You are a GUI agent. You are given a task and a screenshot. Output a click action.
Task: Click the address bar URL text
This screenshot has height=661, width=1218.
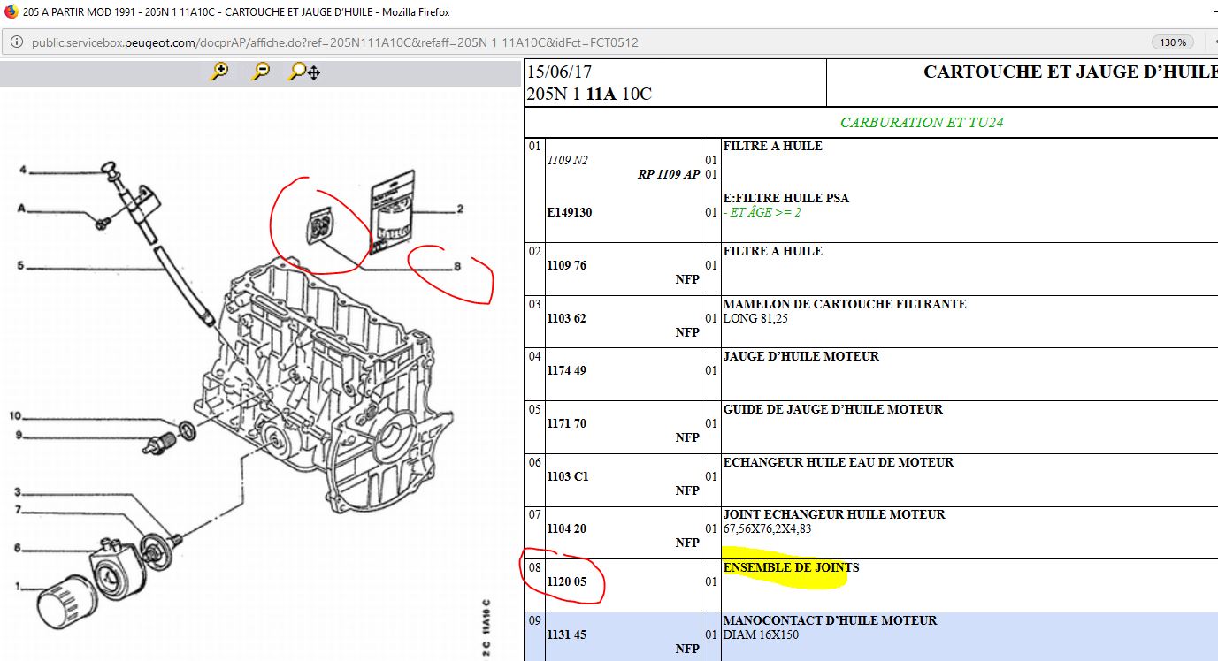pyautogui.click(x=334, y=42)
